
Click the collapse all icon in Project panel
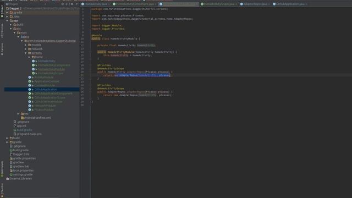coord(67,4)
